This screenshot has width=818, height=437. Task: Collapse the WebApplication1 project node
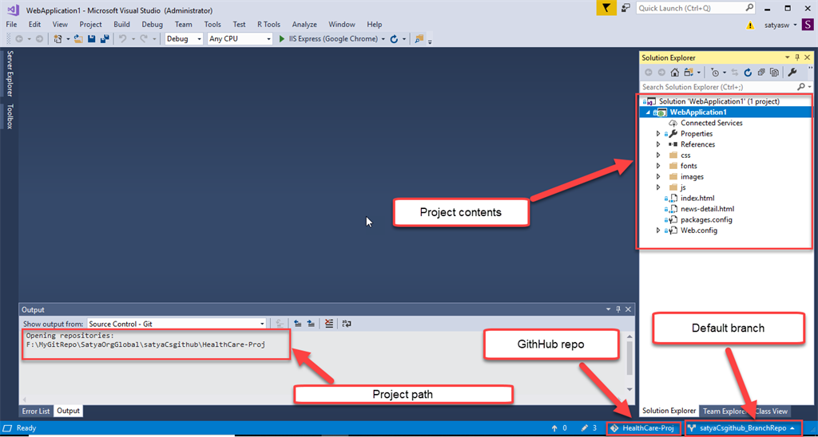pyautogui.click(x=649, y=112)
